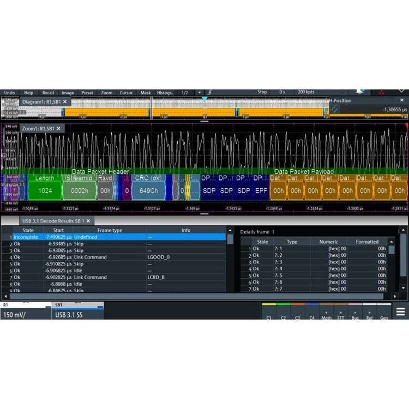Open the main hamburger menu
409x409 pixels.
tap(400, 311)
